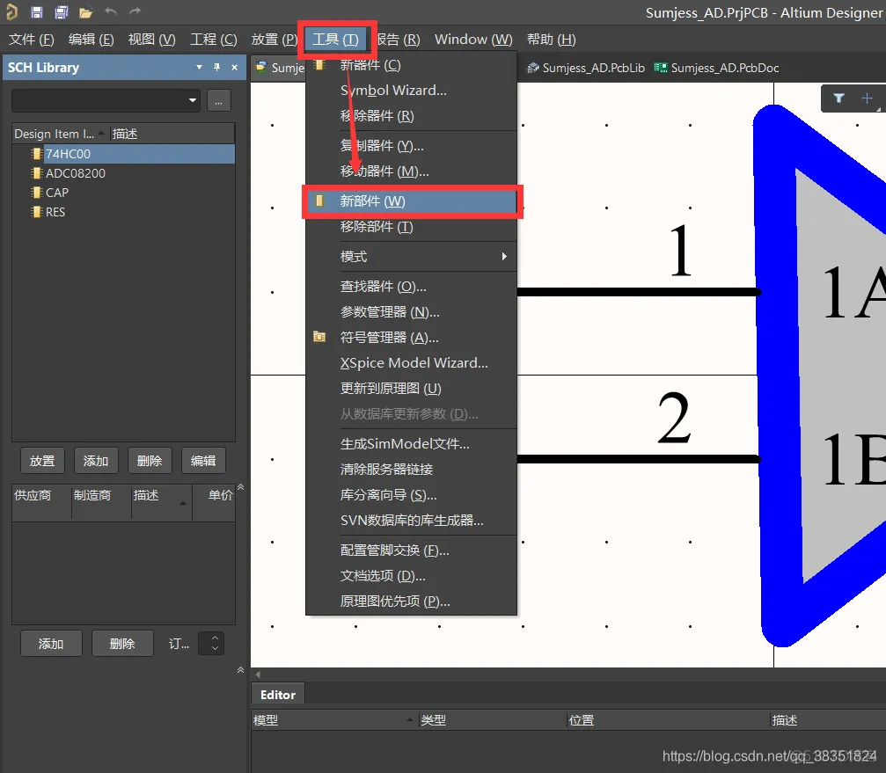Choose 原理图优先项 (P) entry

(x=411, y=602)
